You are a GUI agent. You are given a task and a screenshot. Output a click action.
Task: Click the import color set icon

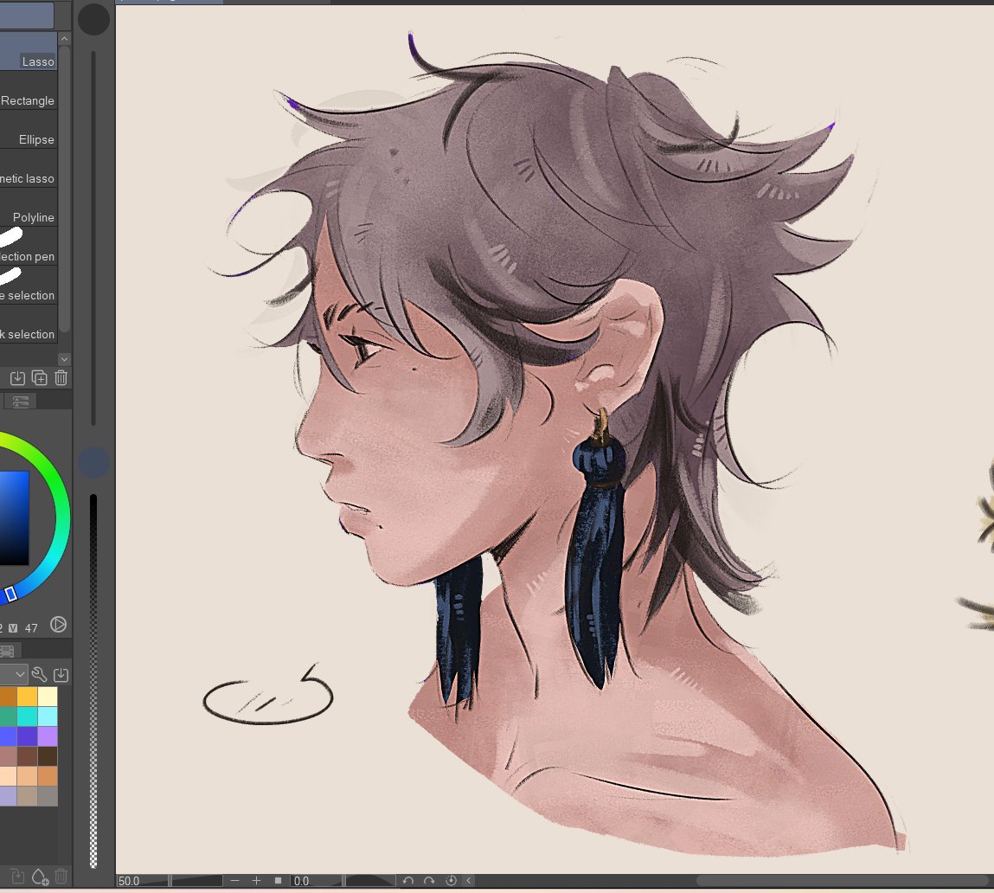tap(61, 674)
